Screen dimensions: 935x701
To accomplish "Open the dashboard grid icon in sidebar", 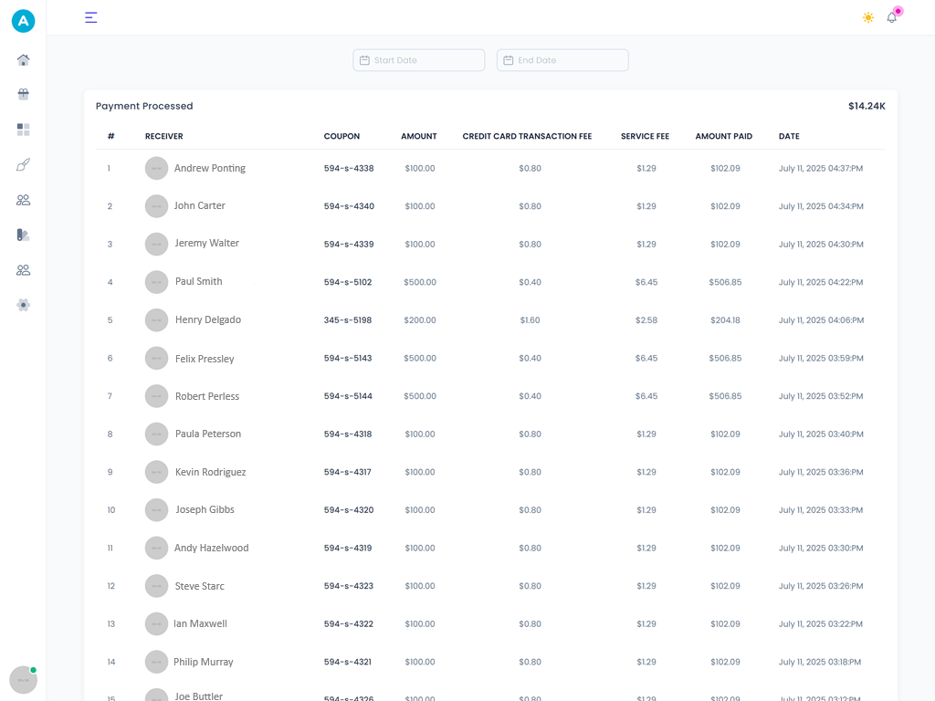I will [x=24, y=130].
